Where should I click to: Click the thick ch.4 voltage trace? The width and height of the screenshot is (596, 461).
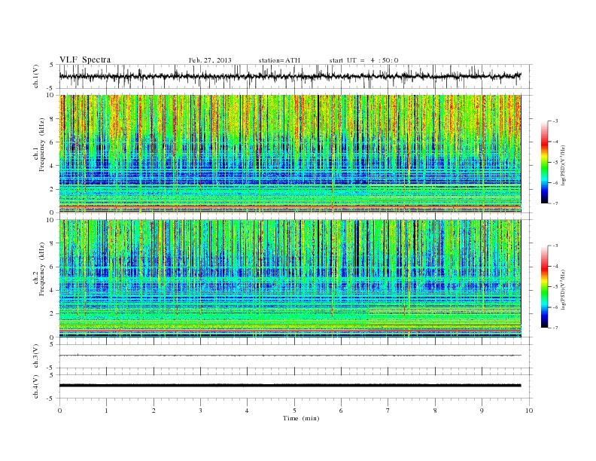(290, 386)
